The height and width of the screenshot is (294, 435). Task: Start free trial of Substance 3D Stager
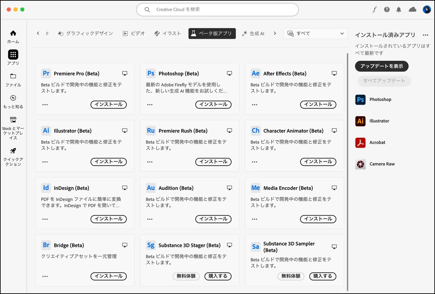tap(186, 276)
